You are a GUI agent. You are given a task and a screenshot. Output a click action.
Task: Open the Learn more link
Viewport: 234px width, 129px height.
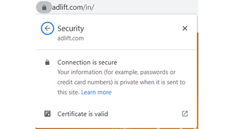pyautogui.click(x=96, y=92)
